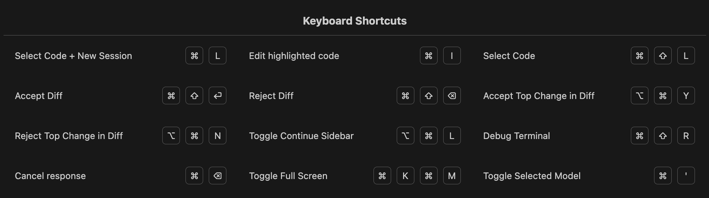Click the Shift key icon in Select Code row
Image resolution: width=709 pixels, height=198 pixels.
click(x=663, y=55)
